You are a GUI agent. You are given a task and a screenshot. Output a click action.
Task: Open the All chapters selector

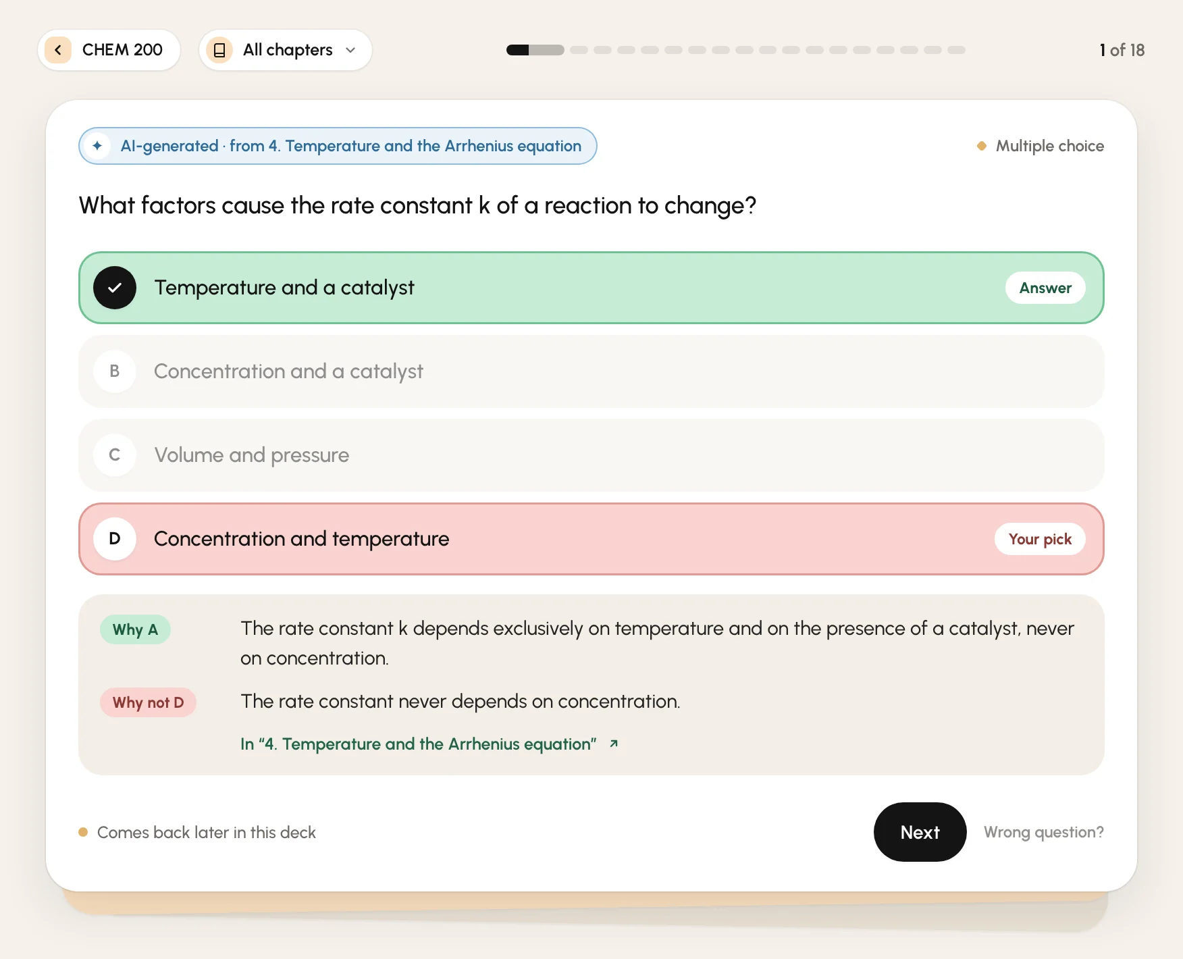click(x=286, y=50)
